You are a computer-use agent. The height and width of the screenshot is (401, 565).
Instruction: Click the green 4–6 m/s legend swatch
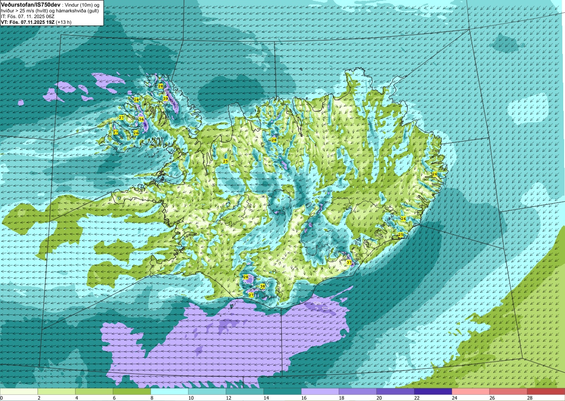[x=94, y=391]
